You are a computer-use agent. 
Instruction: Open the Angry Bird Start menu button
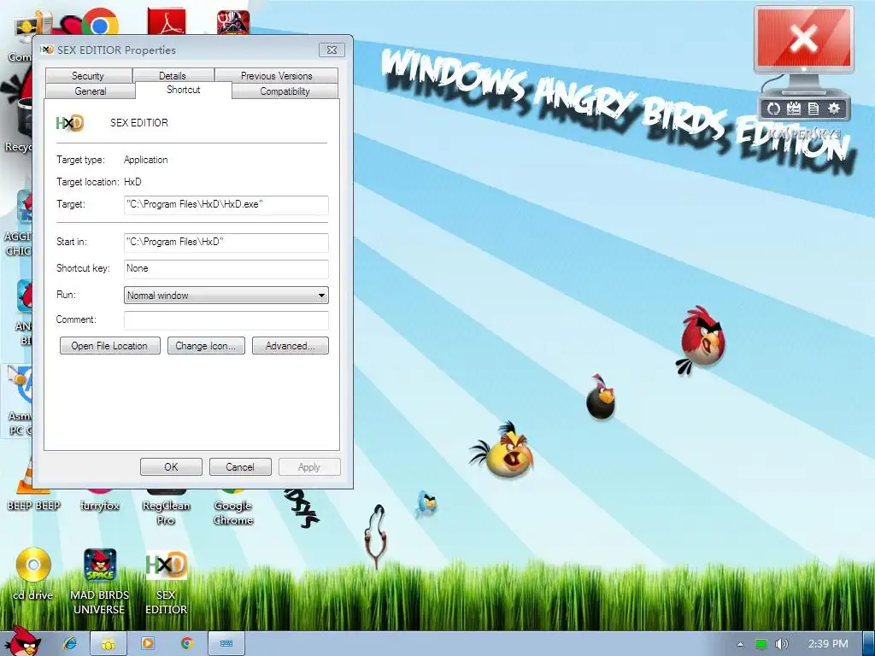(22, 641)
